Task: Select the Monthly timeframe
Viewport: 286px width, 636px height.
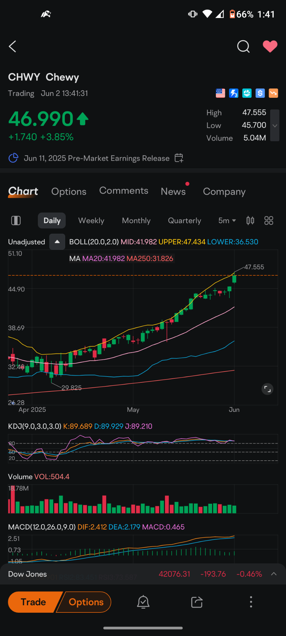Action: point(136,221)
